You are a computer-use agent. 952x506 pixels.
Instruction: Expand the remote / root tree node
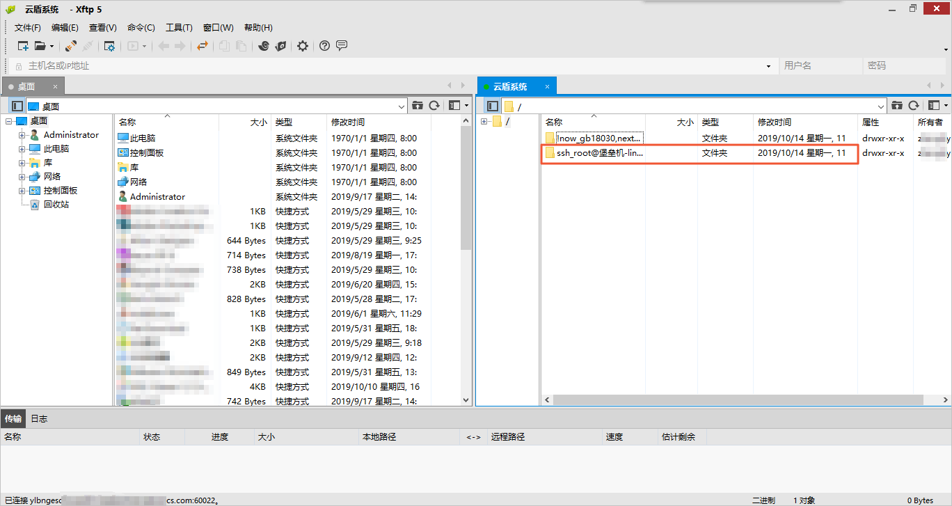pyautogui.click(x=484, y=122)
